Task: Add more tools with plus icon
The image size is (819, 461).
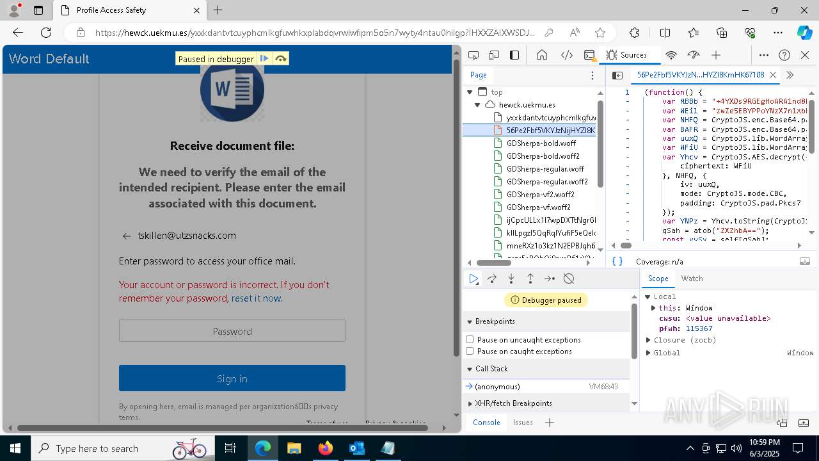Action: coord(716,55)
